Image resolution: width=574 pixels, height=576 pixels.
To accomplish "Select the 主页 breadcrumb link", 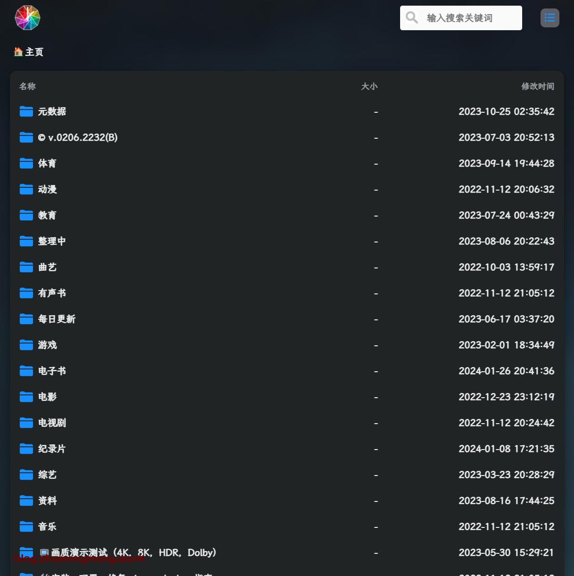I will (33, 52).
